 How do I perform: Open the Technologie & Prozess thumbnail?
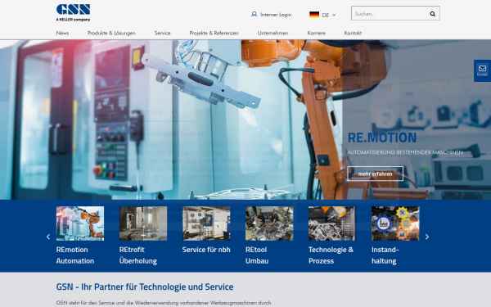tap(332, 223)
